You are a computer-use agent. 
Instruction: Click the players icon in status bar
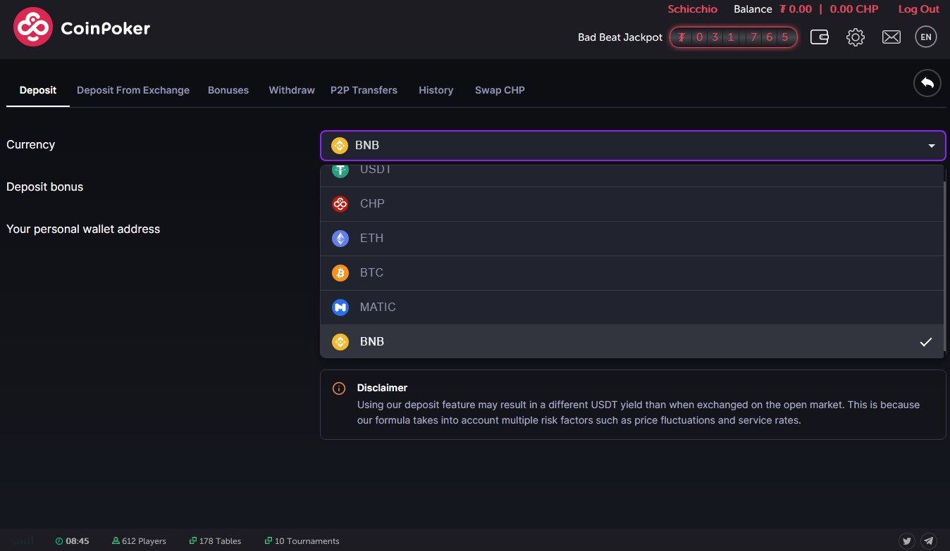[116, 541]
